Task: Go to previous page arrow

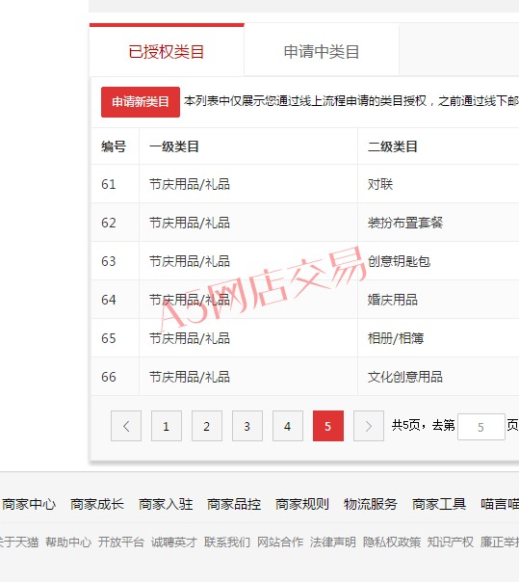Action: (126, 426)
